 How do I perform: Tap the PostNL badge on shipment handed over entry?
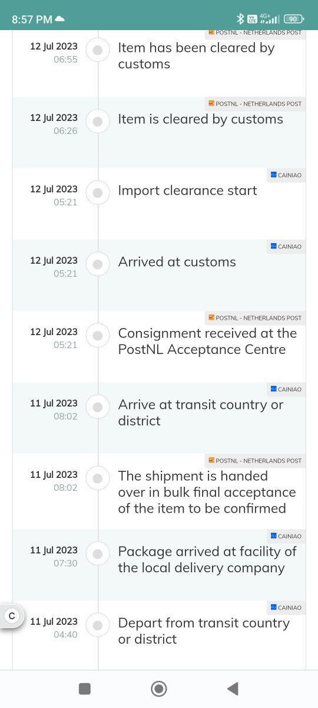256,460
